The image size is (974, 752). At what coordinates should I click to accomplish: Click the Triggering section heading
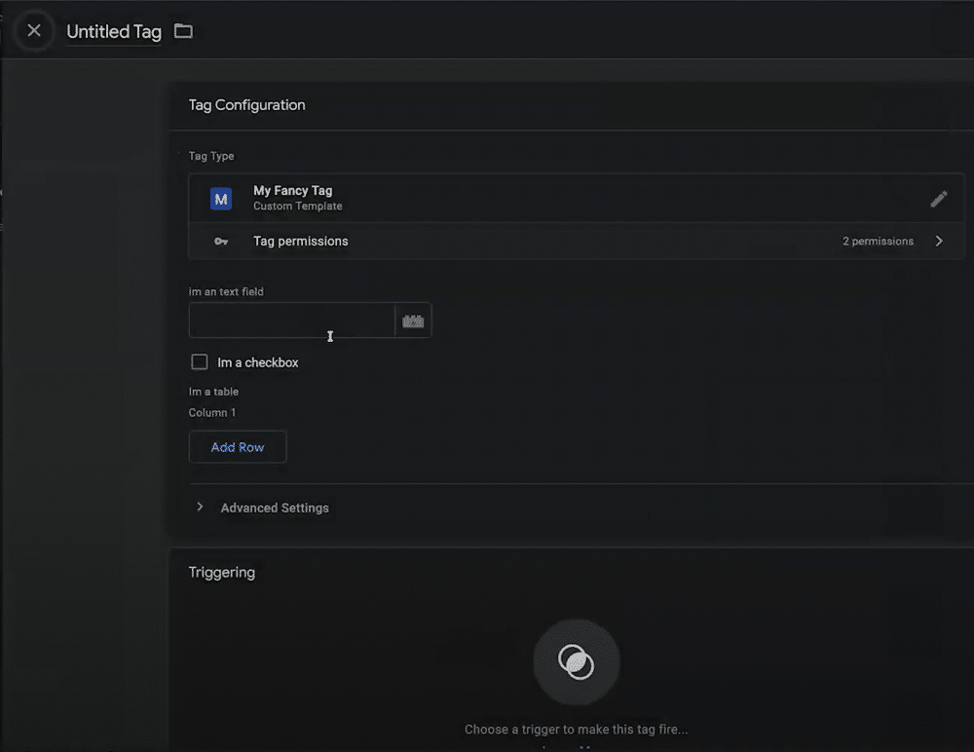tap(222, 573)
